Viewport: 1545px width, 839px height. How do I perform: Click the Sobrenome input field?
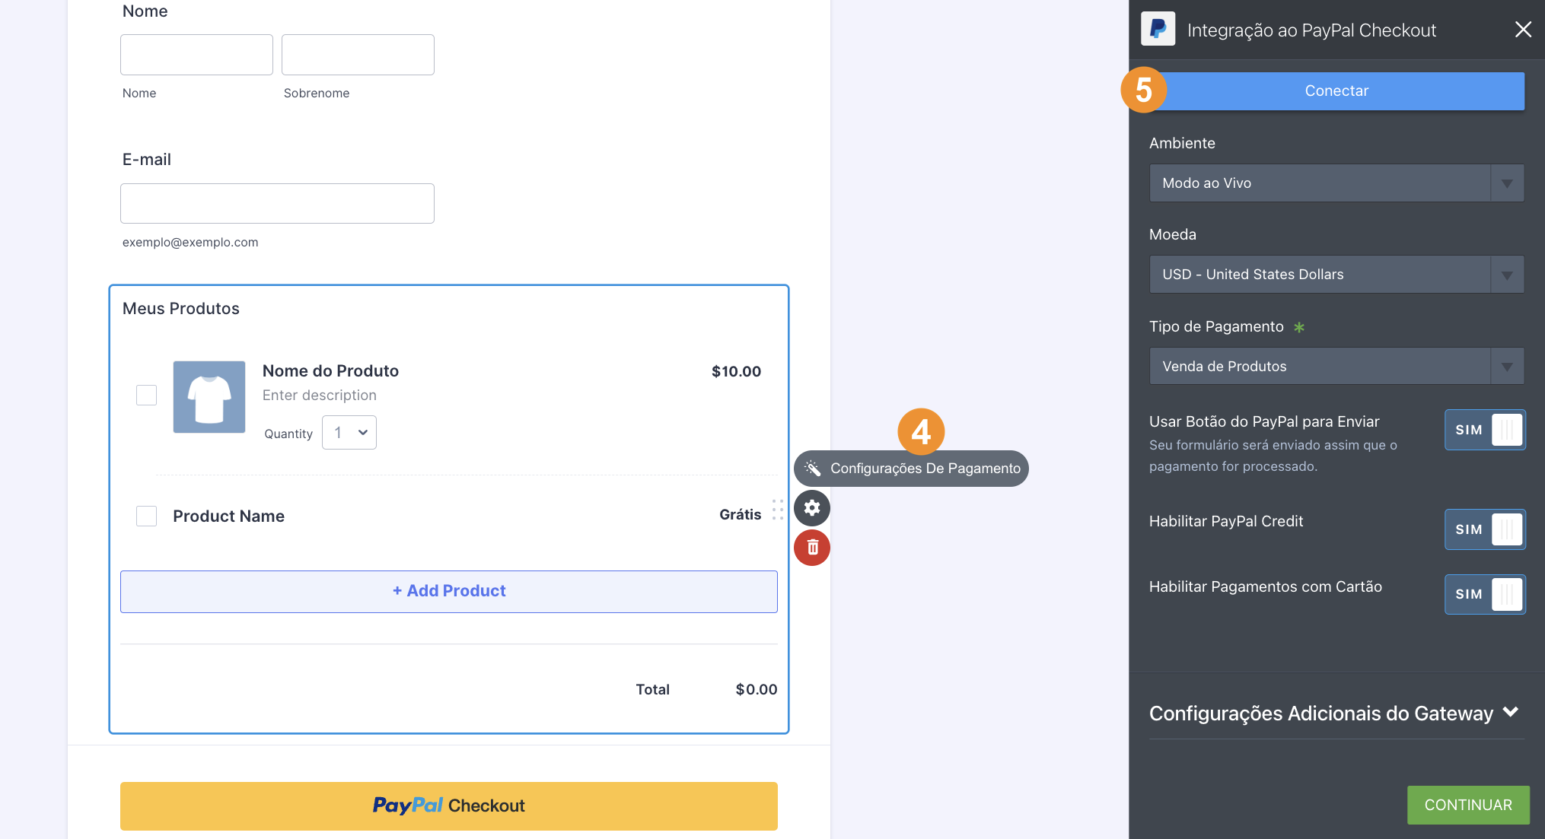[x=358, y=55]
